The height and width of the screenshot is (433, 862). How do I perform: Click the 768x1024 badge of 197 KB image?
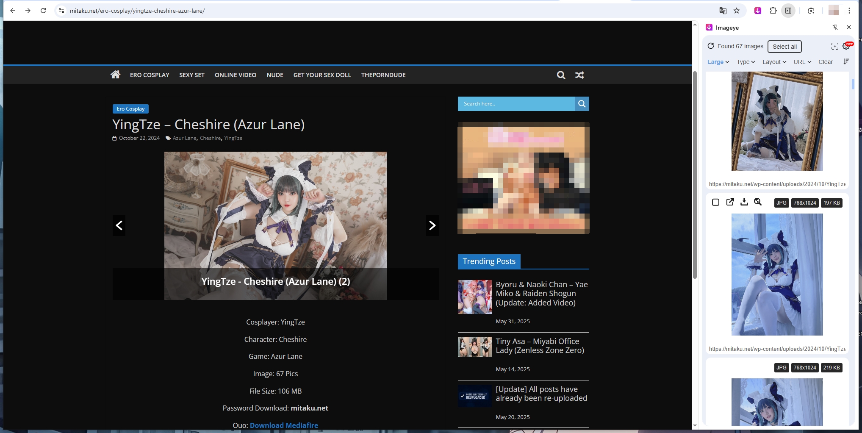[805, 203]
